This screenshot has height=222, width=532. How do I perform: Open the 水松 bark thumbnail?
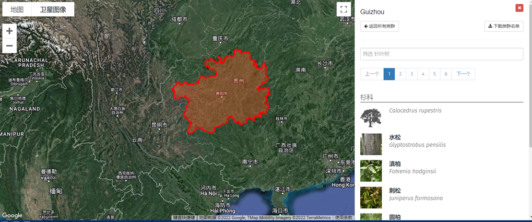(x=371, y=144)
